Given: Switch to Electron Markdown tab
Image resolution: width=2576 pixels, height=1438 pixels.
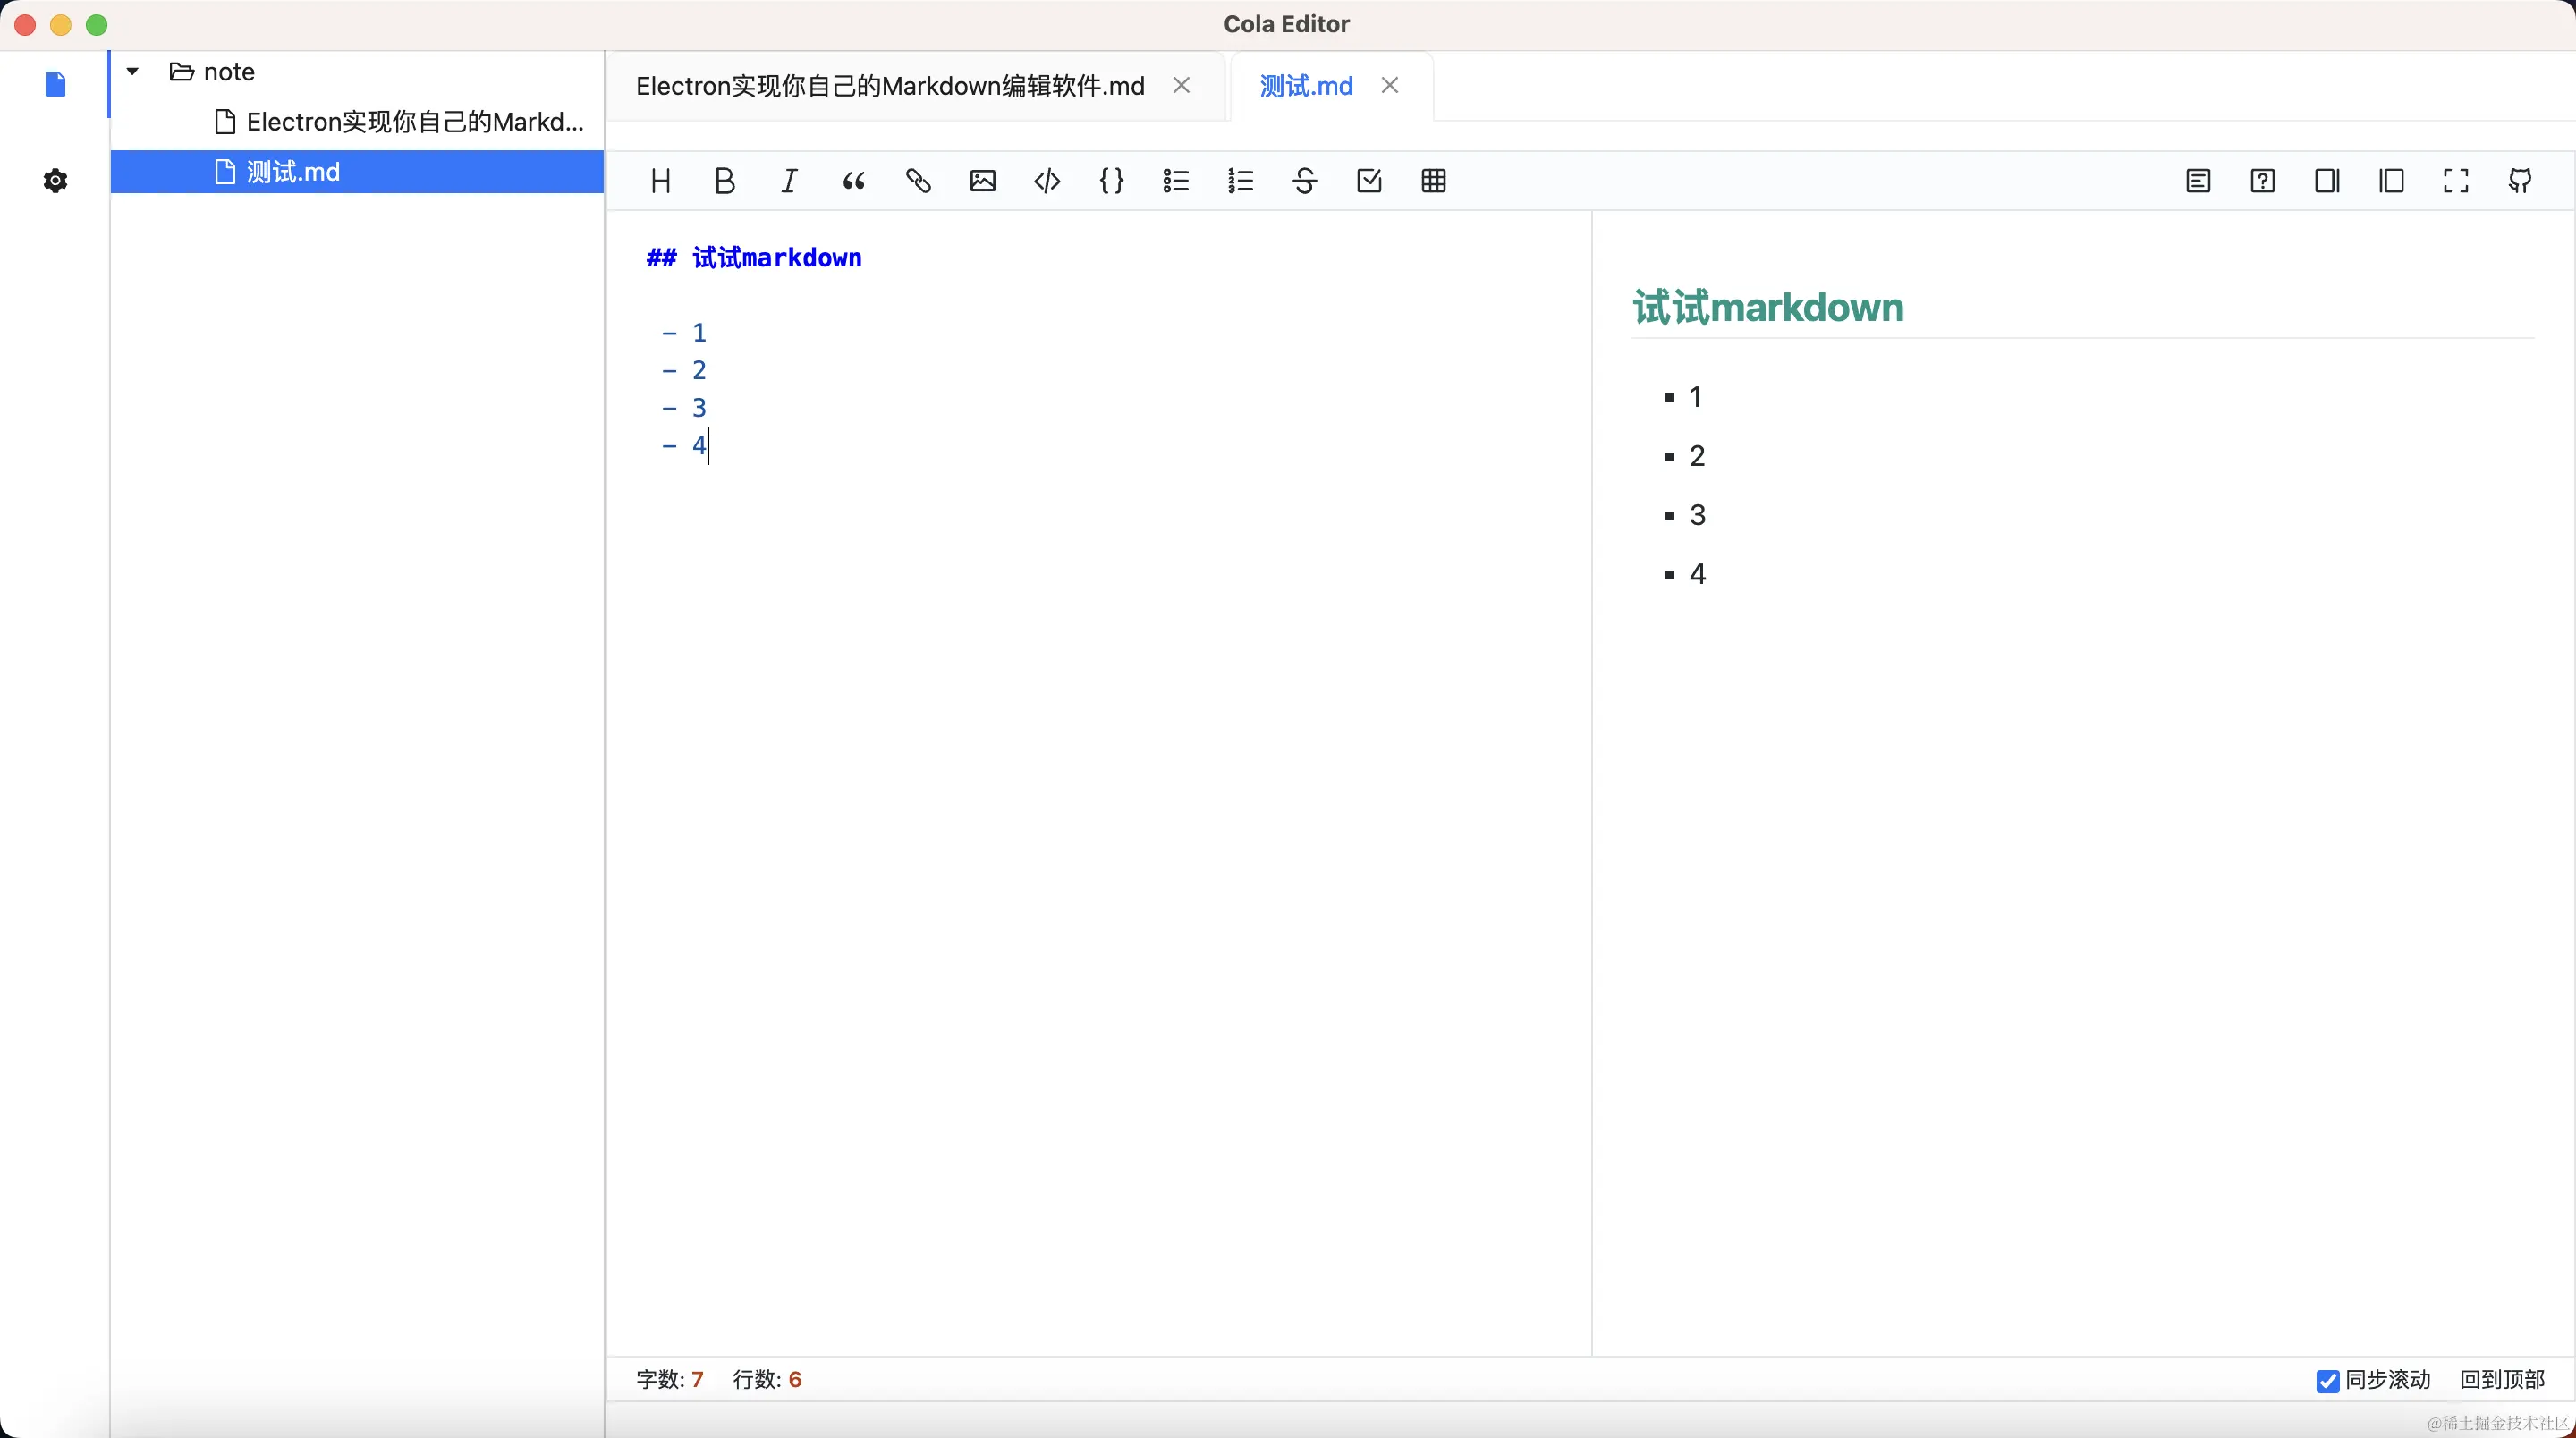Looking at the screenshot, I should [889, 86].
